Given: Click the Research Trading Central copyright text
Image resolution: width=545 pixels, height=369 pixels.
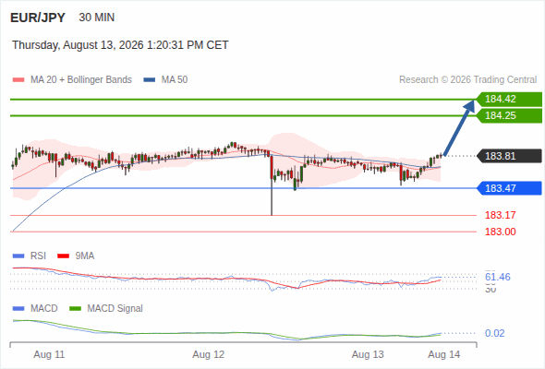Looking at the screenshot, I should coord(467,80).
